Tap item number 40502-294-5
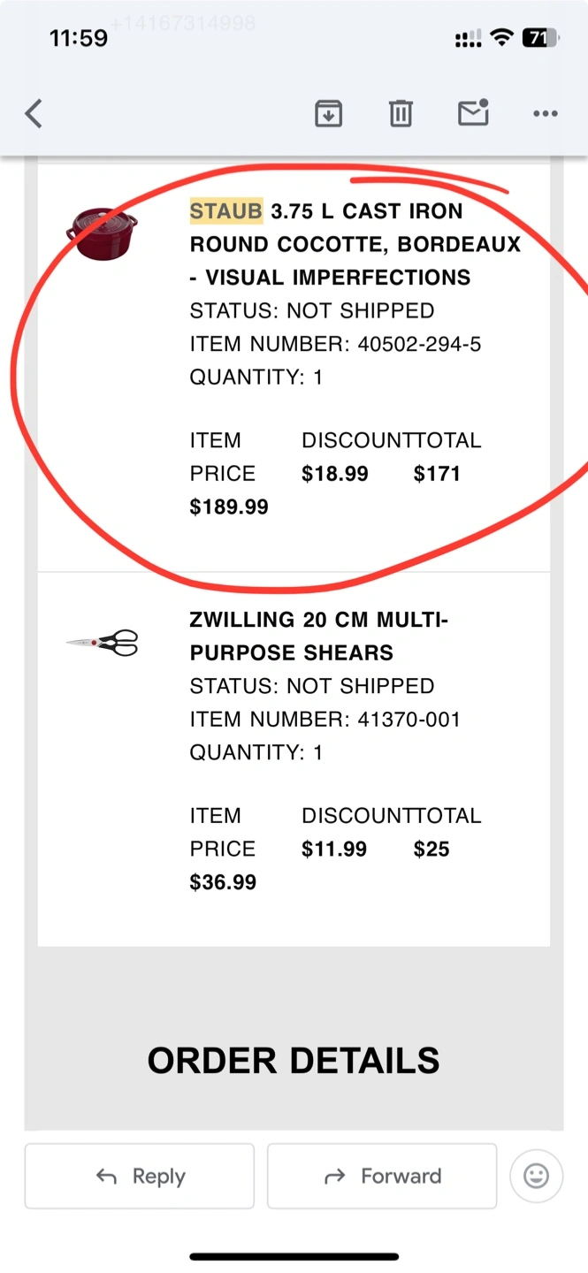 419,344
